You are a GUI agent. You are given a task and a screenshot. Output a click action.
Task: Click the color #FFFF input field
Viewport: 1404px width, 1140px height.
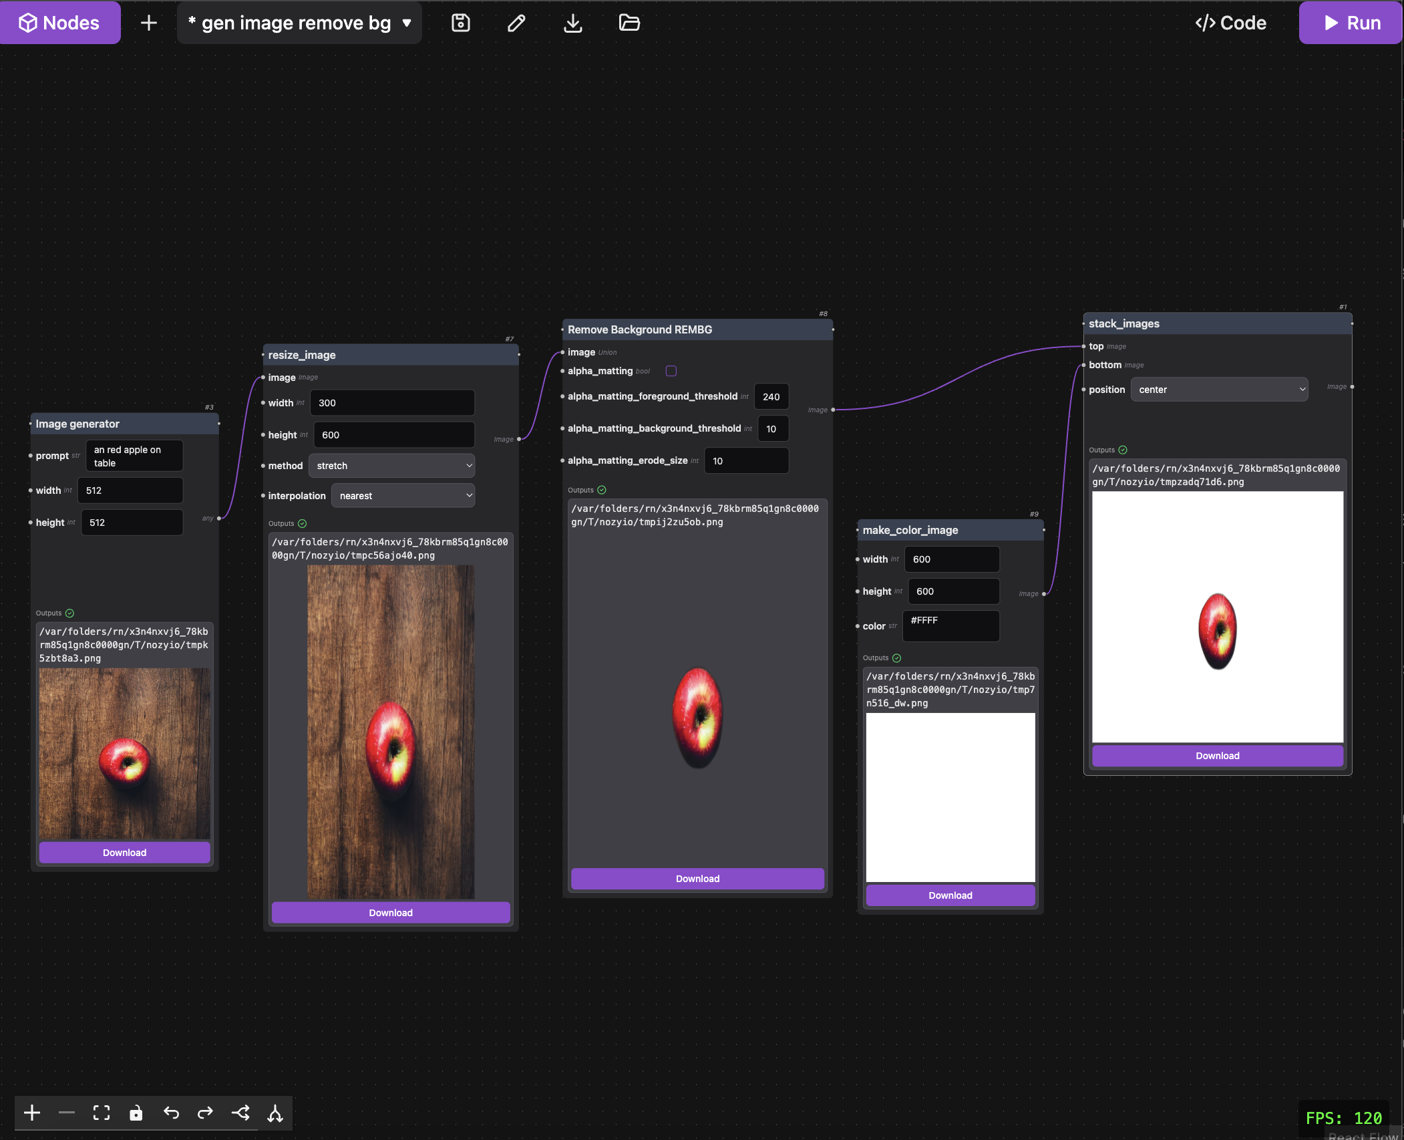pos(951,626)
